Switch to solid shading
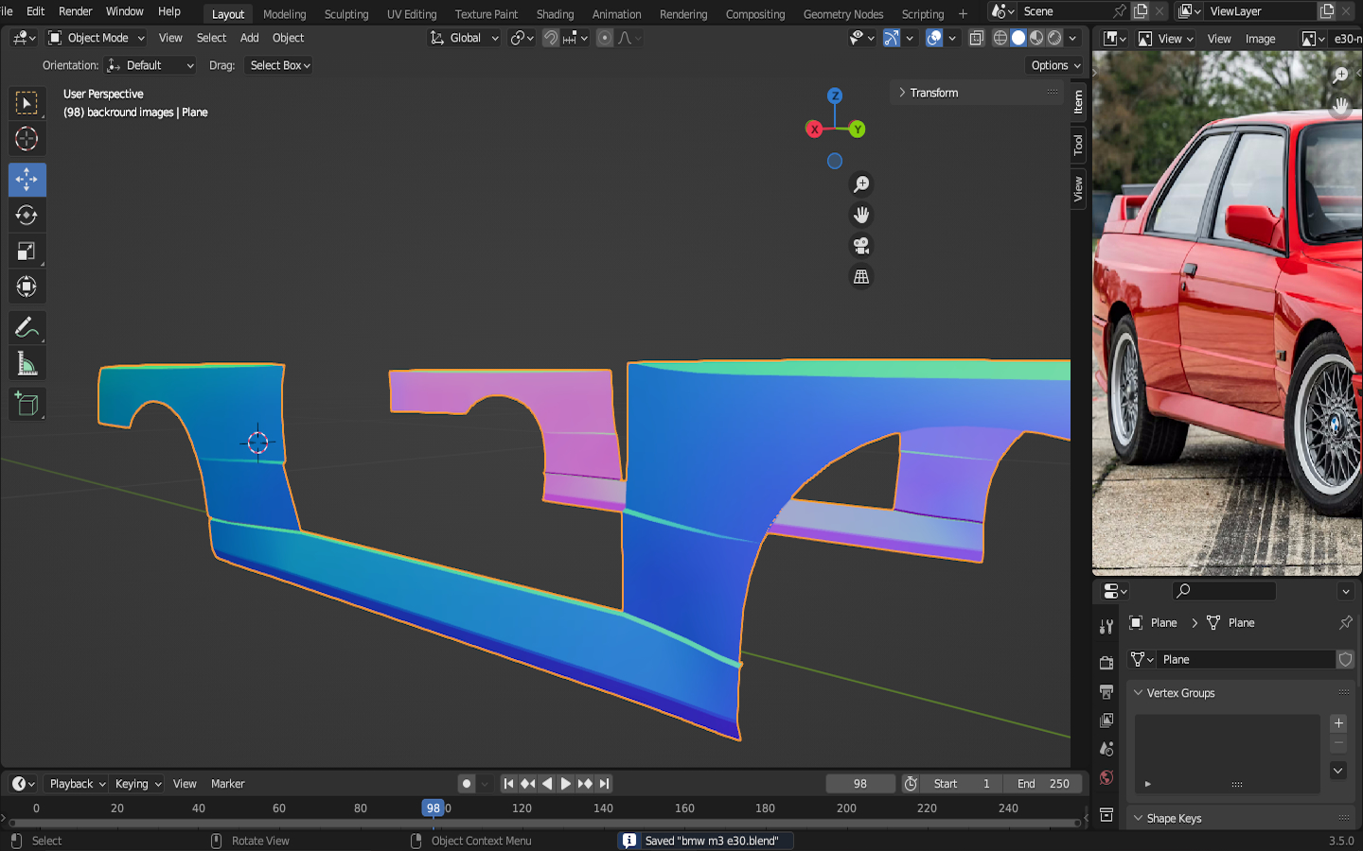1363x851 pixels. point(1018,38)
